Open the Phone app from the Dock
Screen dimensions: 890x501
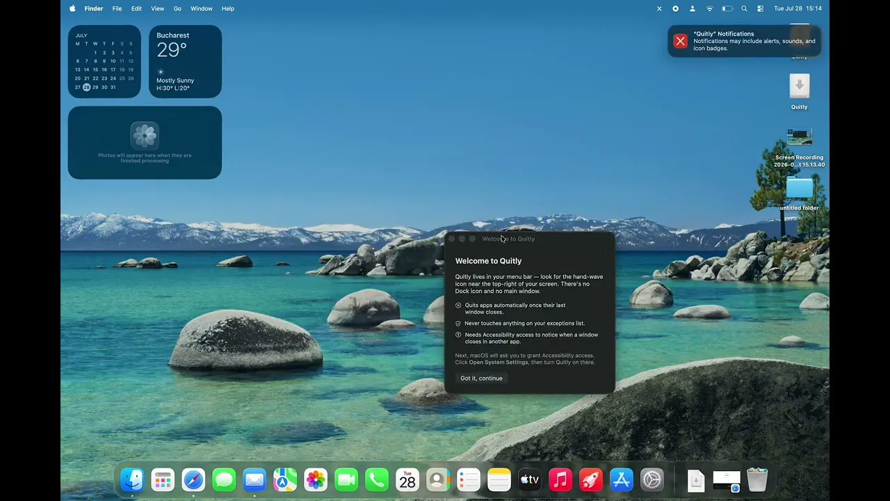click(377, 479)
